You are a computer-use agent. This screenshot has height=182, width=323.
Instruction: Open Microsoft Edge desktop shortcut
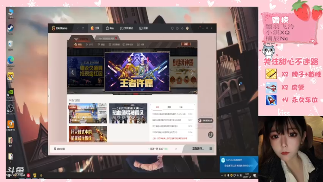10,63
